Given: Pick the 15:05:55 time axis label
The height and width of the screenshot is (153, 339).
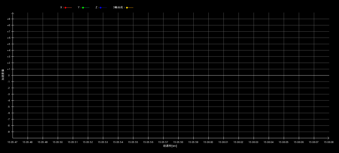Looking at the screenshot, I should (133, 142).
